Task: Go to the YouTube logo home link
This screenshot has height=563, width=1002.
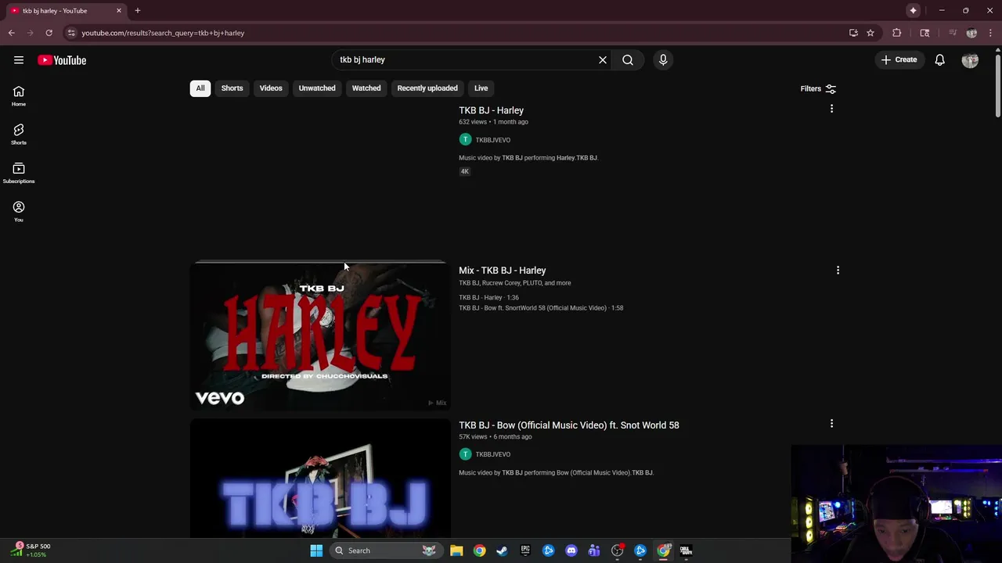Action: click(x=62, y=60)
